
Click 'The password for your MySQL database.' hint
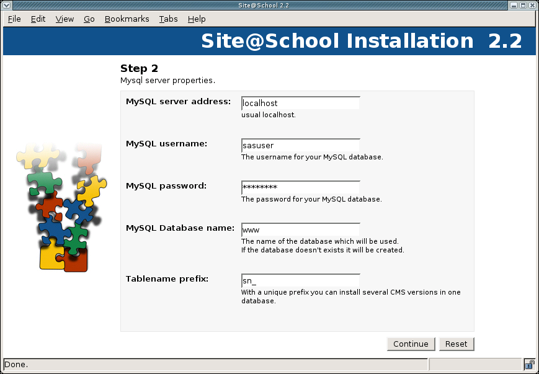click(311, 199)
